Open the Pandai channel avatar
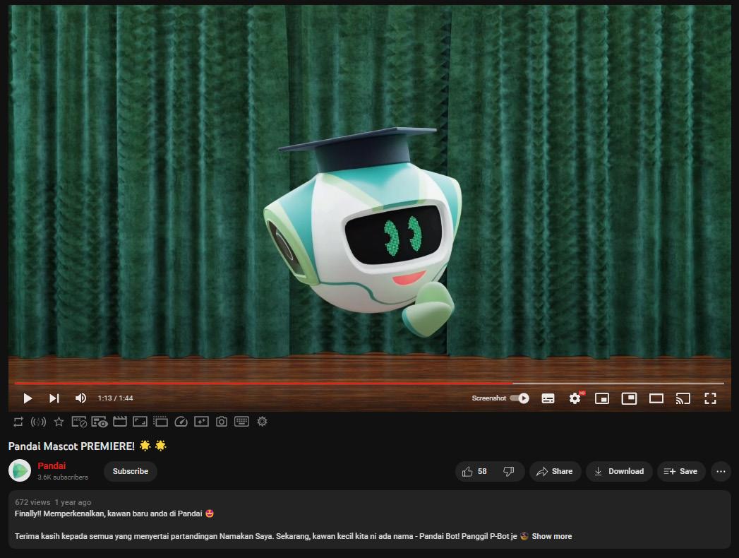 [20, 470]
